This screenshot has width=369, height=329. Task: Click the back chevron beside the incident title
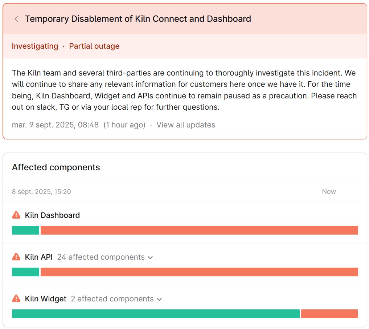(x=16, y=19)
